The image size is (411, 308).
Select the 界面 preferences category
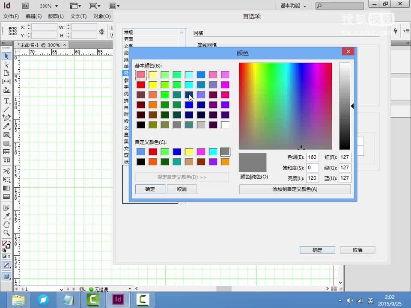click(x=127, y=39)
